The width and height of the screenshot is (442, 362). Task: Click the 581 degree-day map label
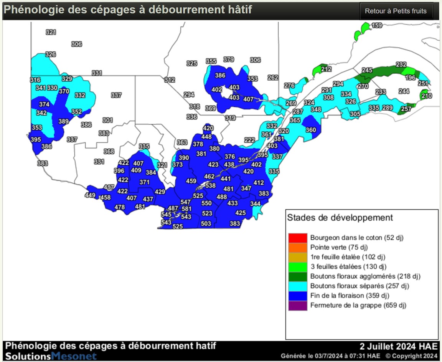(x=186, y=209)
